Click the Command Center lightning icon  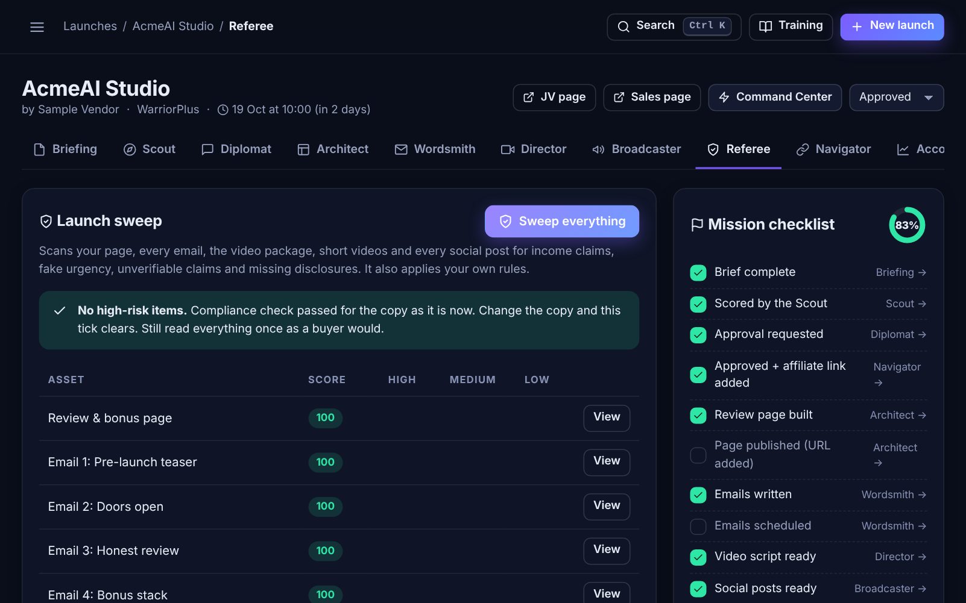point(724,98)
